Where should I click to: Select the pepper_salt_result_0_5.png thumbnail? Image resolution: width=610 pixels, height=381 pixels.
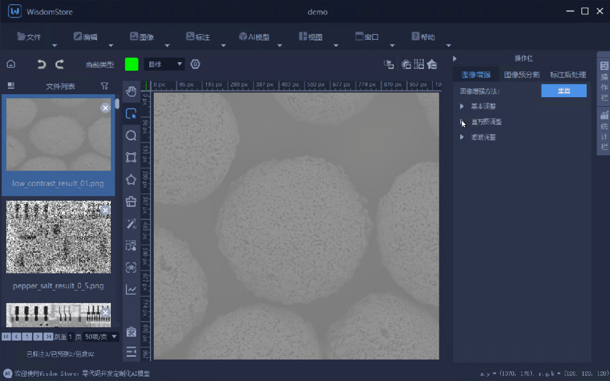(x=58, y=237)
